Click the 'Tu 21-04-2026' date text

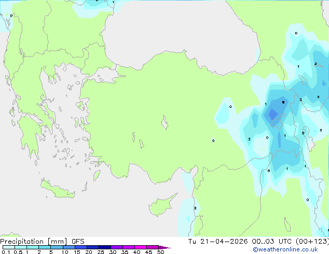pos(218,242)
